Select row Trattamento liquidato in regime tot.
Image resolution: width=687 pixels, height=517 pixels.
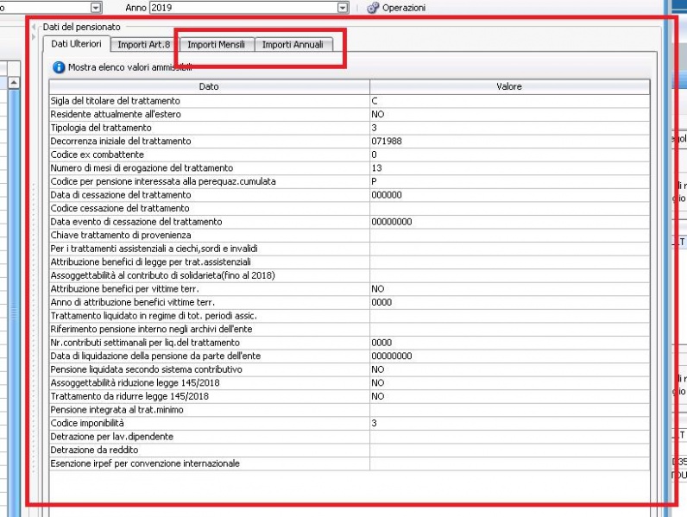pyautogui.click(x=350, y=316)
